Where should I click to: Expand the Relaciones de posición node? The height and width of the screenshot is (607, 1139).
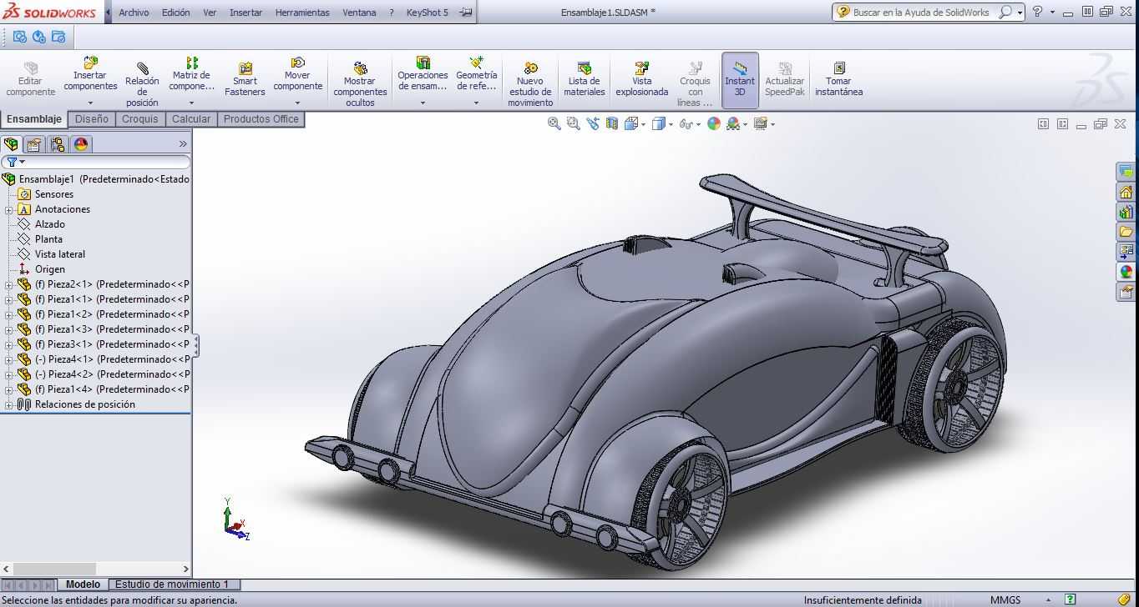9,404
